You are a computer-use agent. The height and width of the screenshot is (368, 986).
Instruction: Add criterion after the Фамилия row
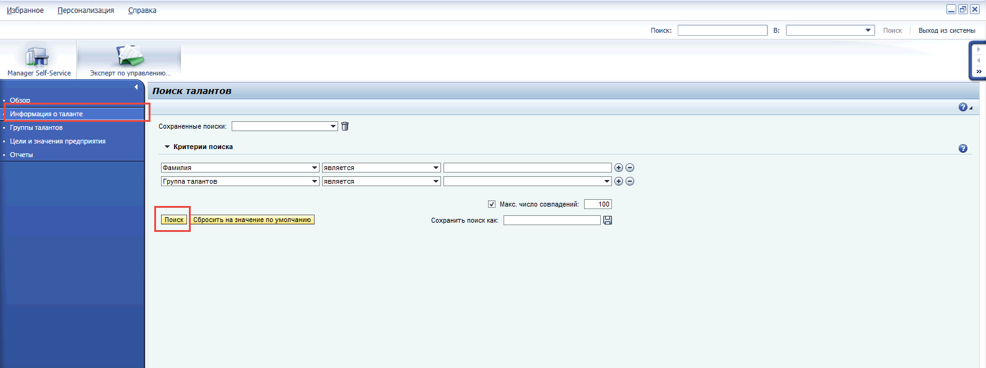coord(618,168)
